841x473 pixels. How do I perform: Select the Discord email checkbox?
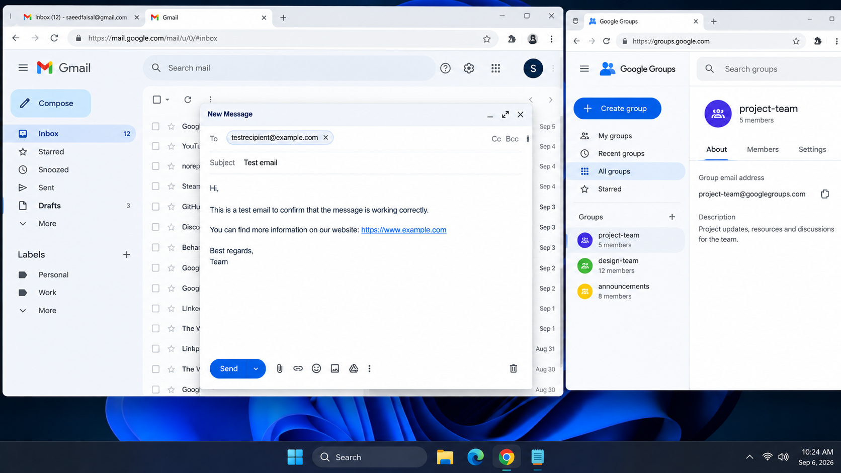pyautogui.click(x=156, y=227)
